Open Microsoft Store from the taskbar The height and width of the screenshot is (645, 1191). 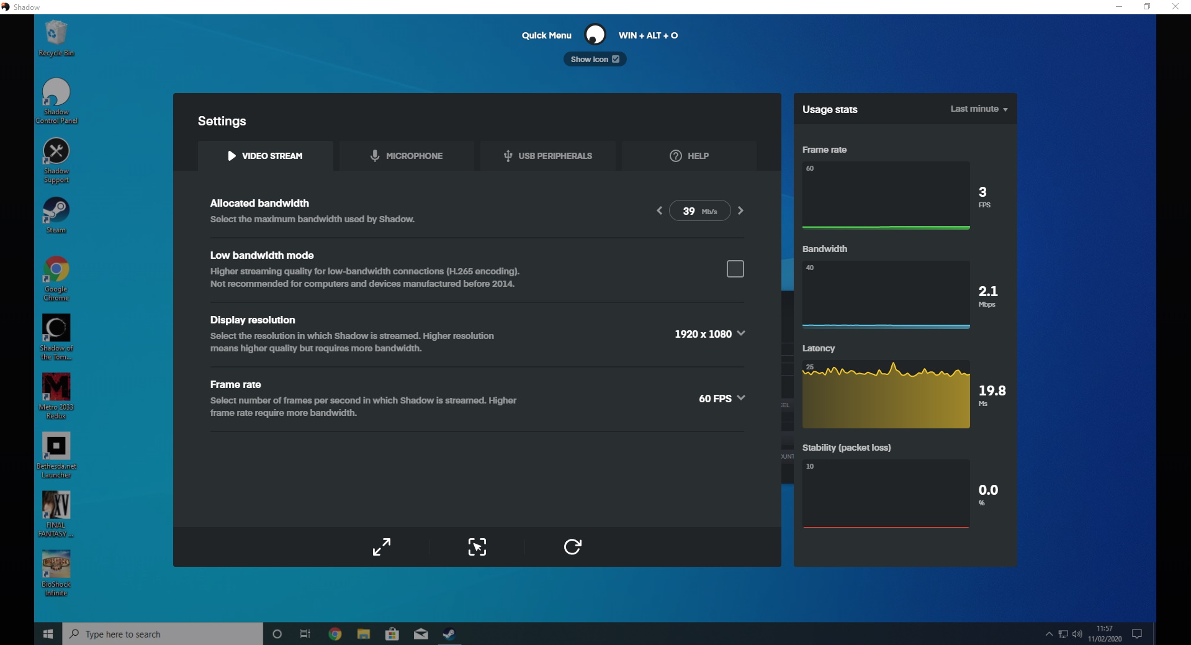[392, 634]
